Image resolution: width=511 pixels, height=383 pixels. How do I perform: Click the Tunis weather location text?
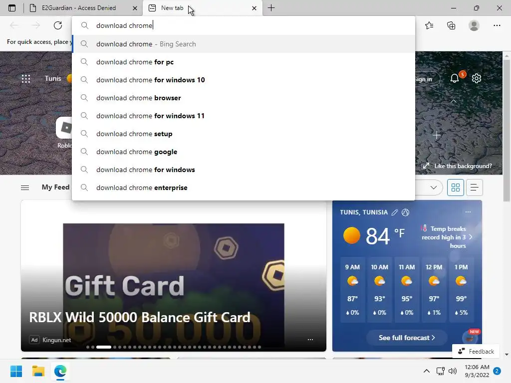point(53,78)
